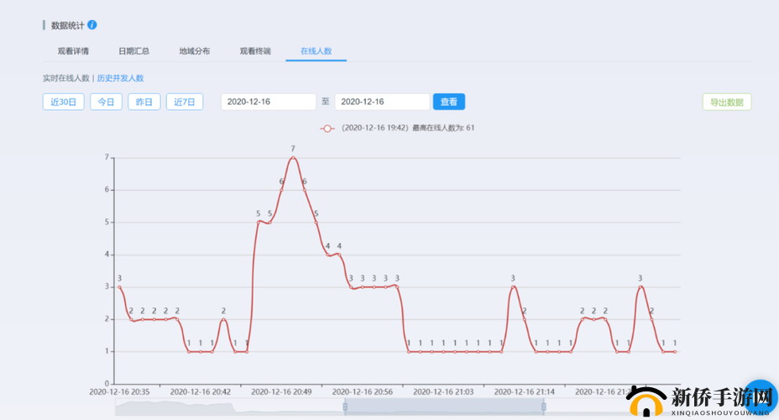Export data with the 导出数据 button
Viewport: 779px width, 420px height.
point(727,102)
